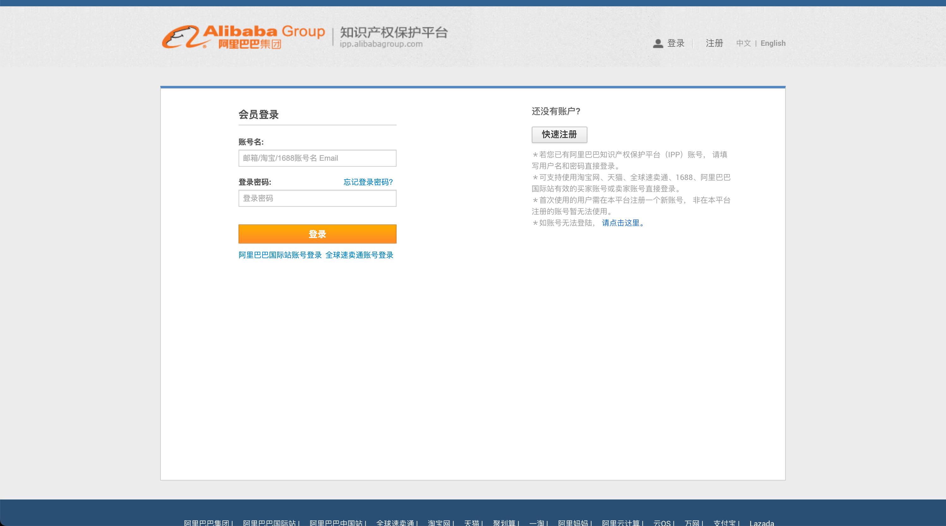The image size is (946, 526).
Task: Open 全球速卖通账号登录 link
Action: point(359,255)
